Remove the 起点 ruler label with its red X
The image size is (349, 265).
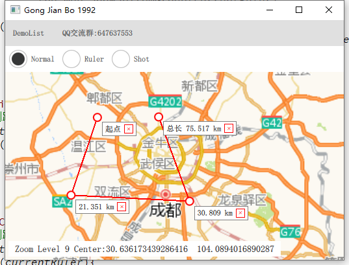(129, 129)
